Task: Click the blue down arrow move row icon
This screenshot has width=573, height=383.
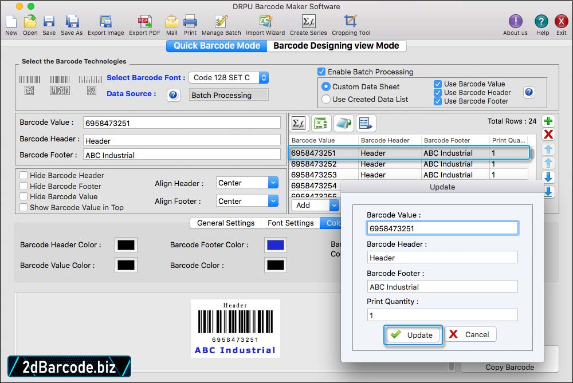Action: (x=548, y=177)
